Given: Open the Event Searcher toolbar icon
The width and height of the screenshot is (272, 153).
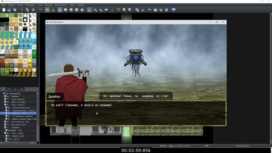Looking at the screenshot, I should click(x=155, y=10).
